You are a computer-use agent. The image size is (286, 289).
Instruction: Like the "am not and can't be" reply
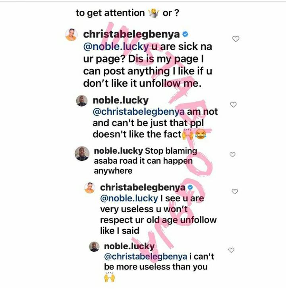tap(233, 105)
